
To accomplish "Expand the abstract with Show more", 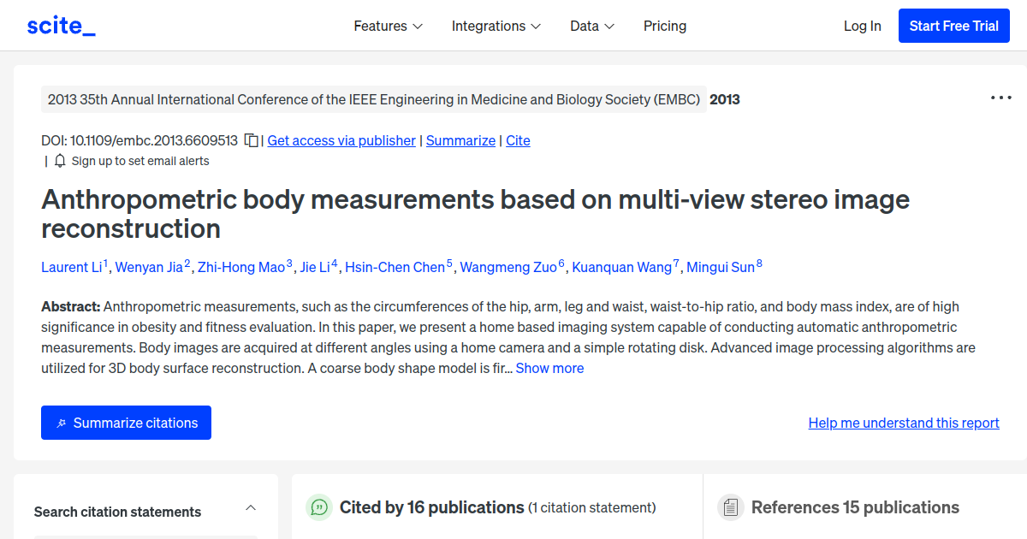I will [x=549, y=368].
